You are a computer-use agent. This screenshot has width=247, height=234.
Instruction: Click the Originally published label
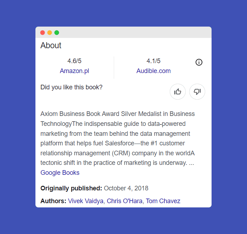[71, 188]
